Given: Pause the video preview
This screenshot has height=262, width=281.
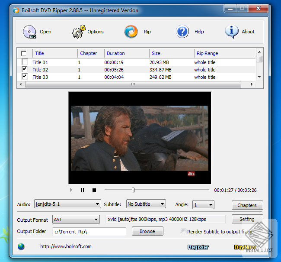Looking at the screenshot, I should tap(83, 190).
